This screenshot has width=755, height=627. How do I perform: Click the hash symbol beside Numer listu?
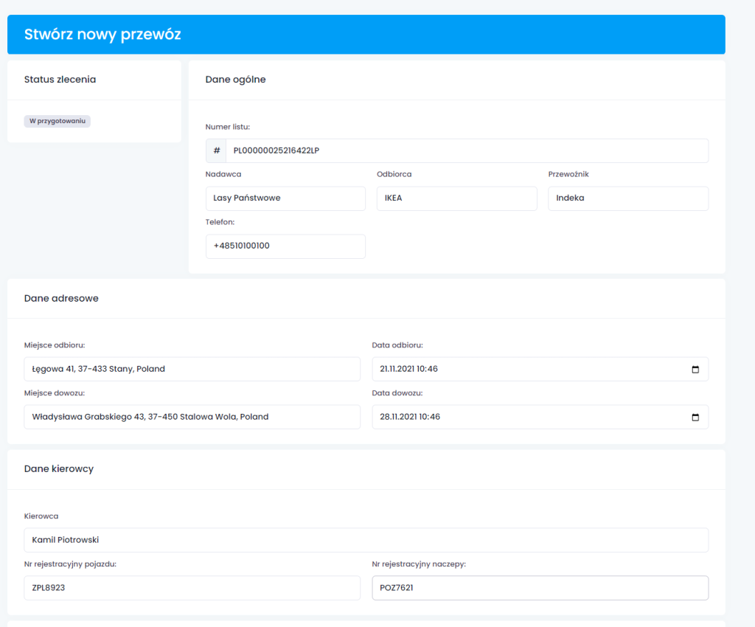pos(216,150)
